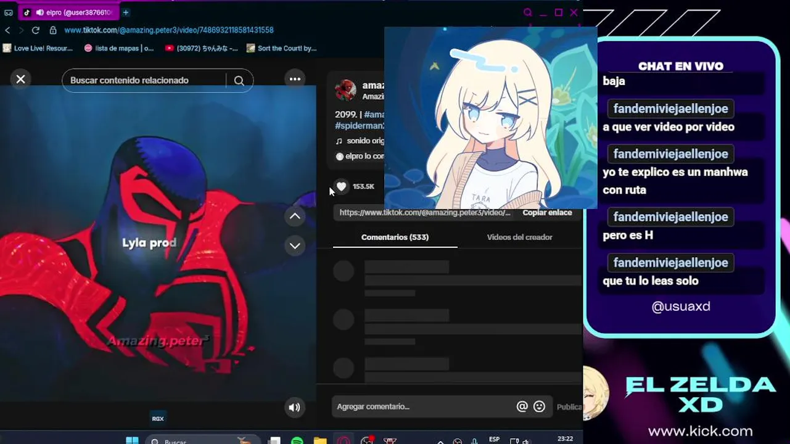Switch to Videos del creador tab
Viewport: 790px width, 444px height.
[519, 237]
